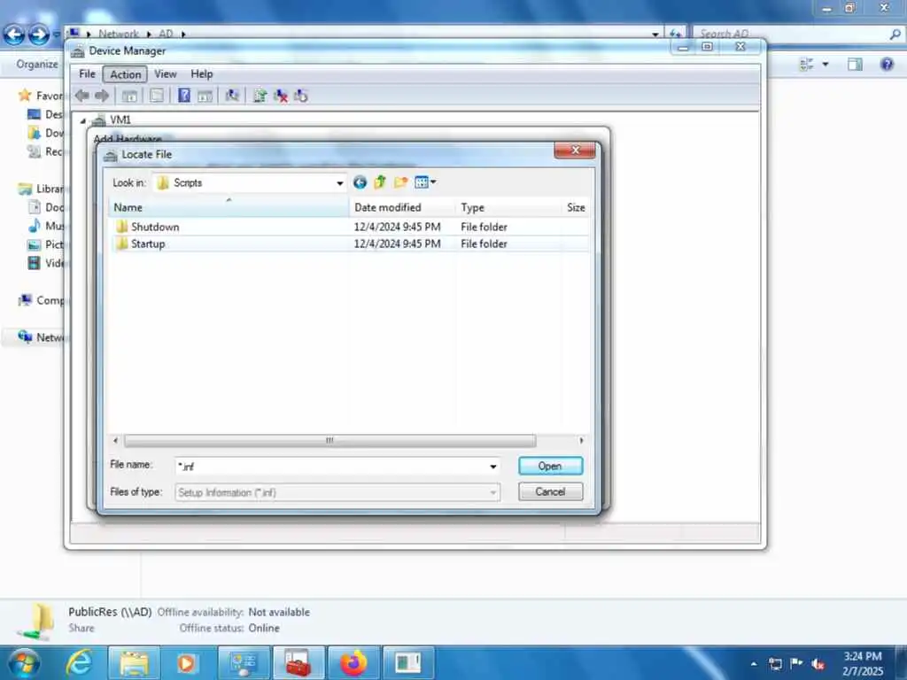The image size is (907, 680).
Task: Open the File menu in Device Manager
Action: tap(88, 74)
